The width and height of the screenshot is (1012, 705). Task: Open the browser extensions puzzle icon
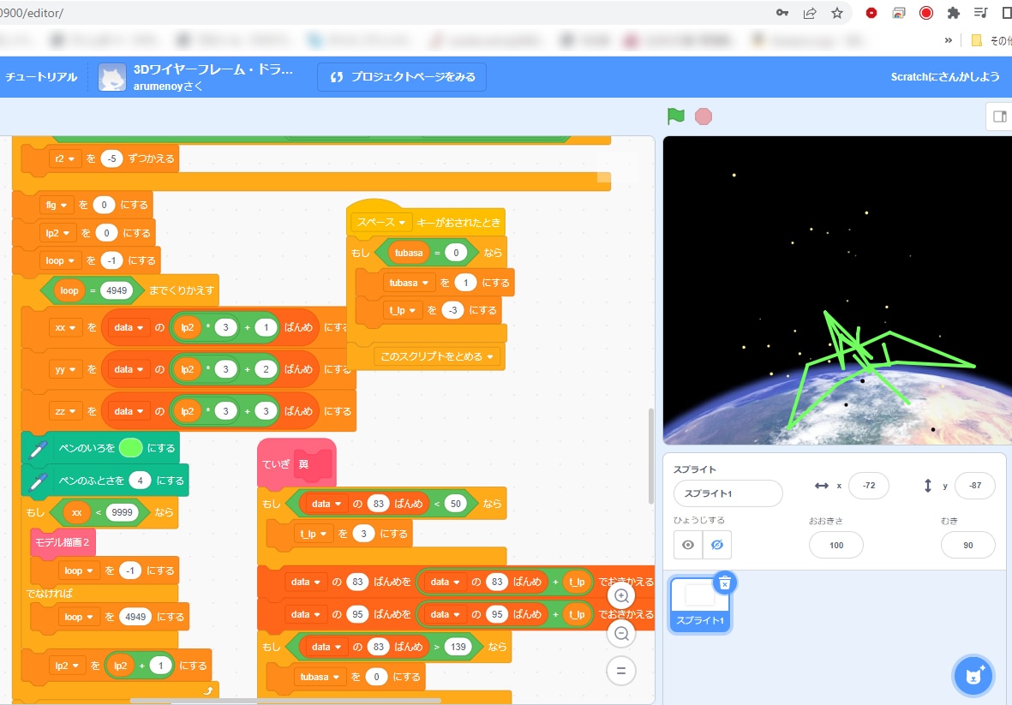pyautogui.click(x=953, y=13)
